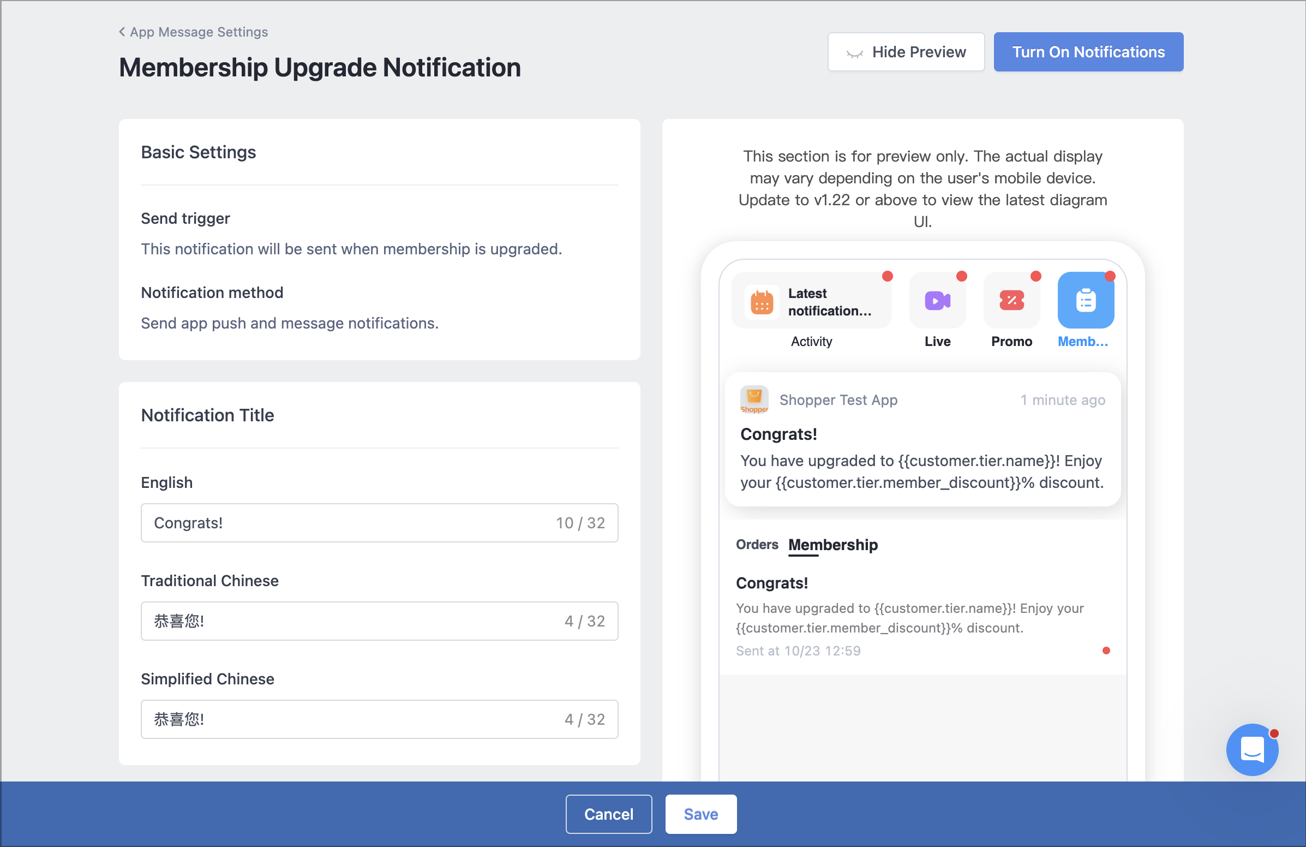Select the Live video camera icon

937,300
